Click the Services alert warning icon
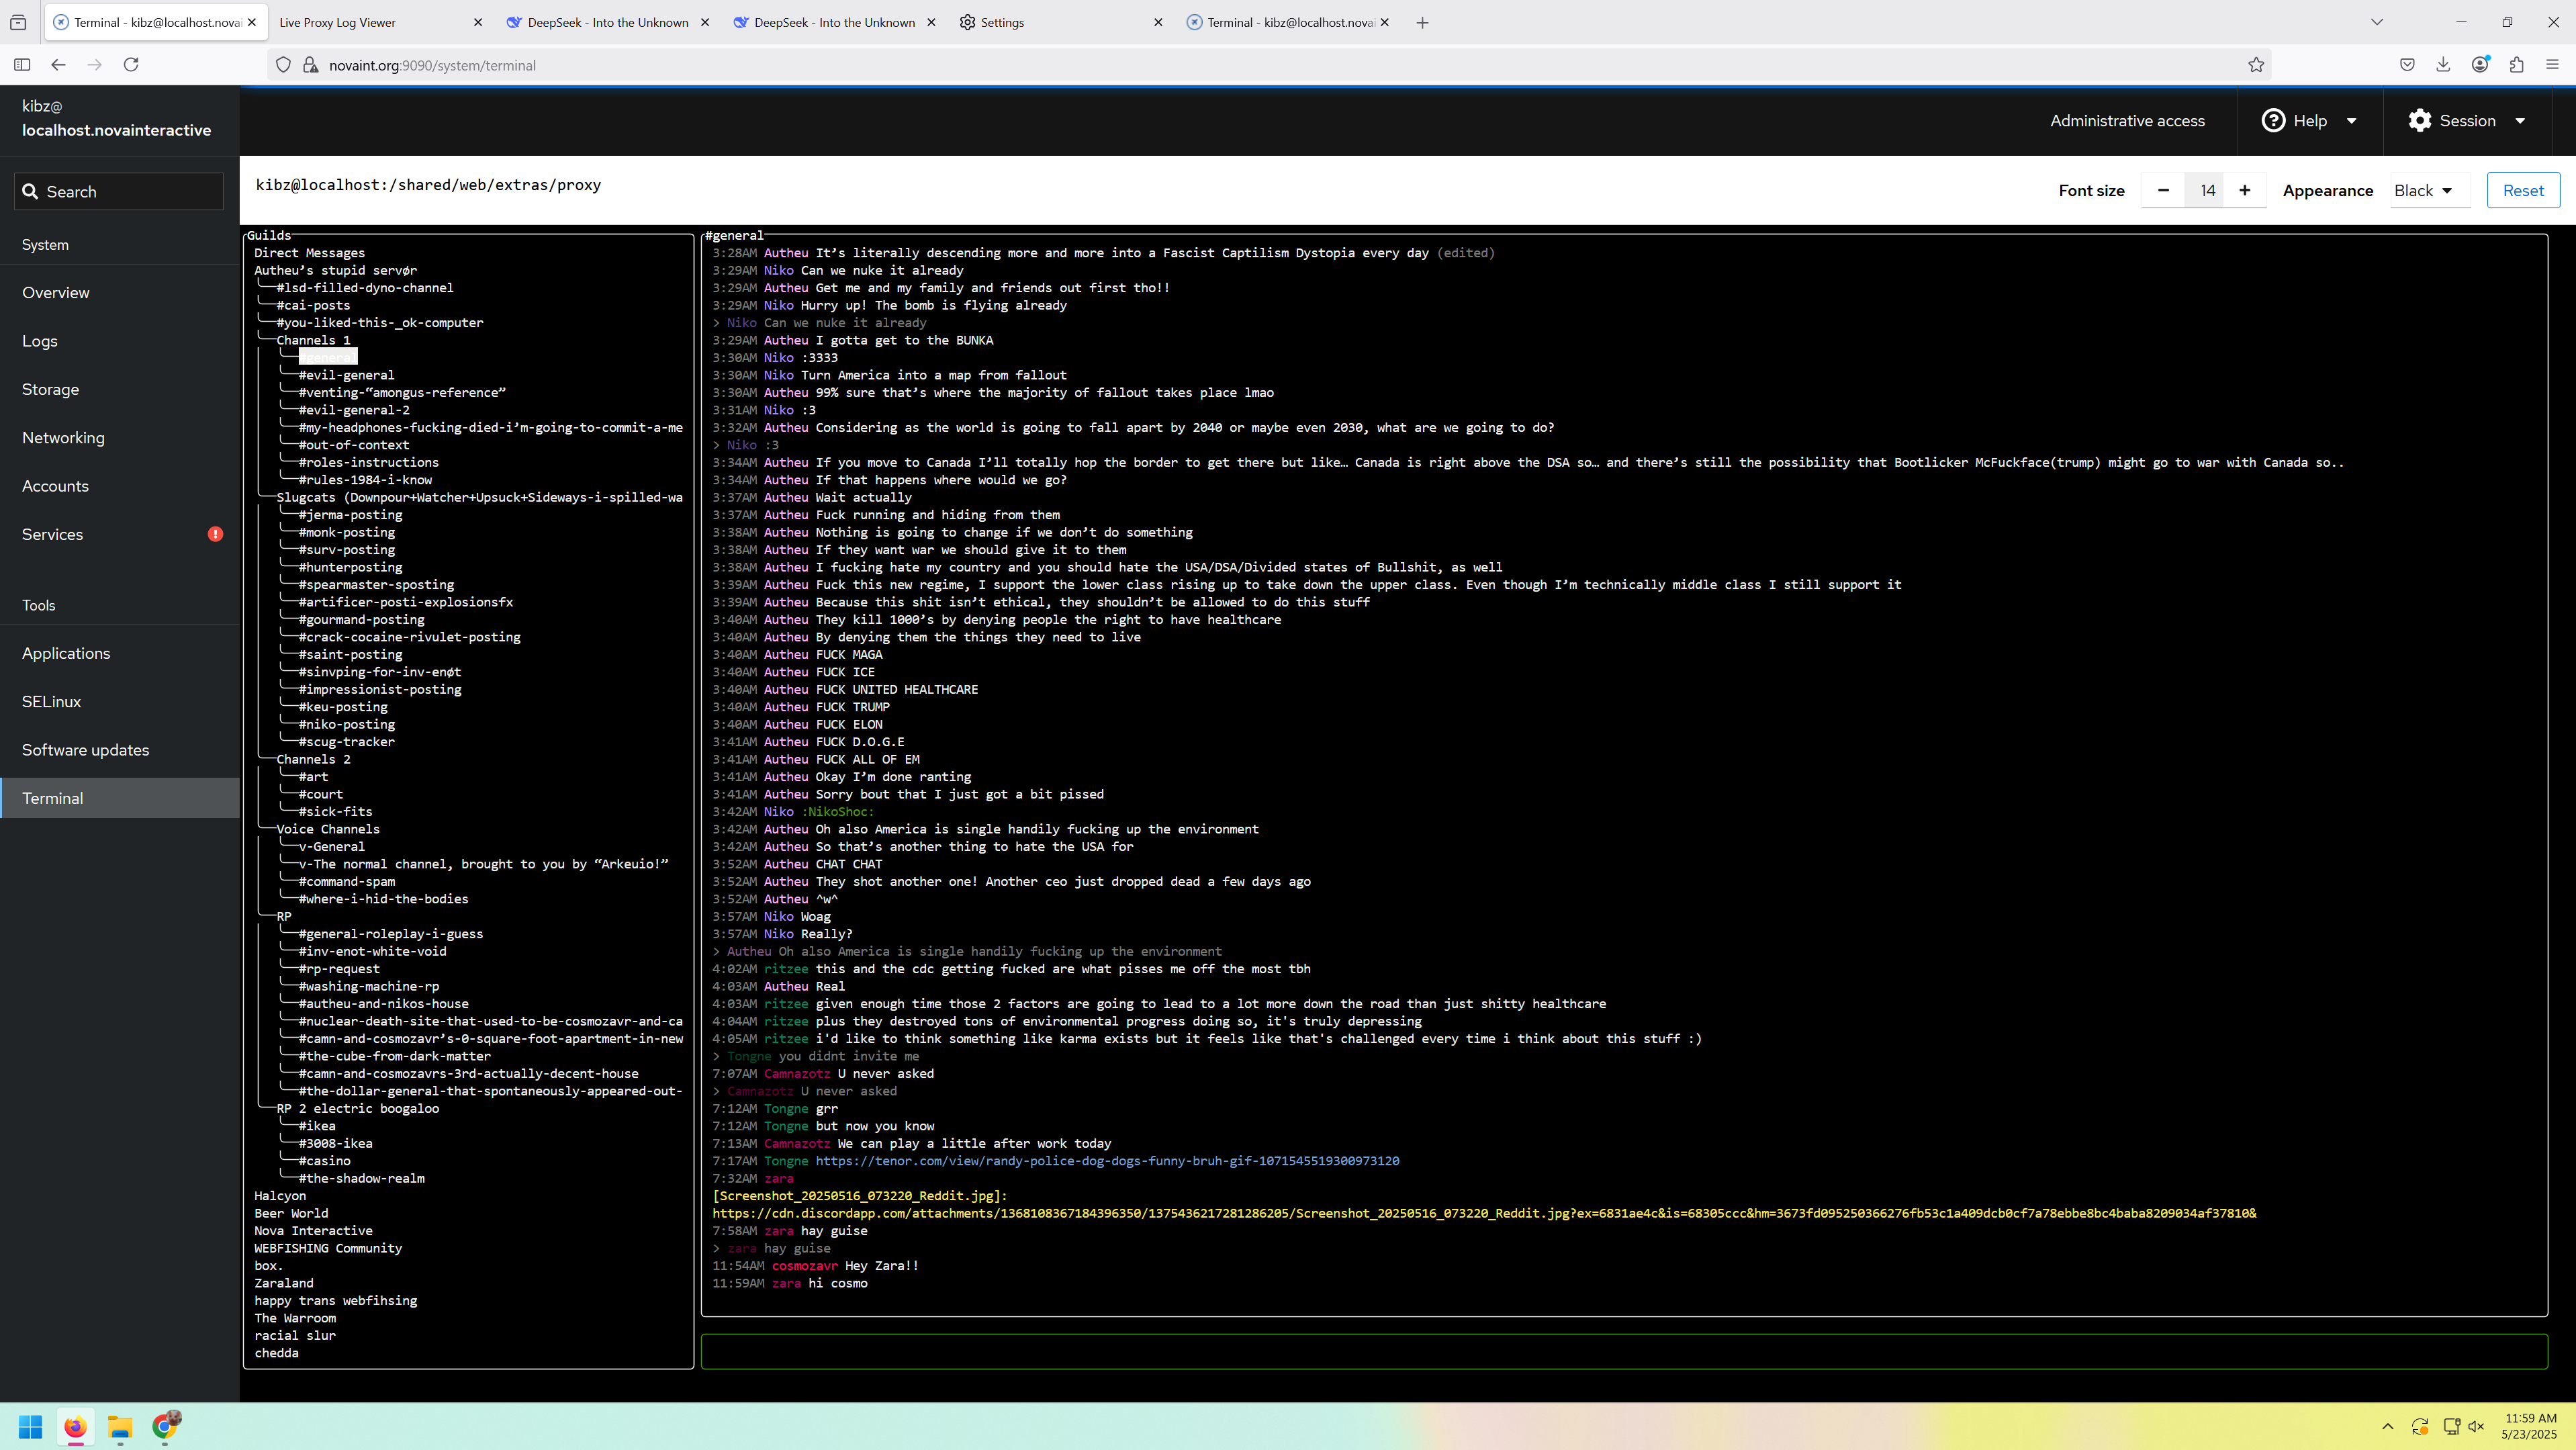The image size is (2576, 1450). [215, 534]
